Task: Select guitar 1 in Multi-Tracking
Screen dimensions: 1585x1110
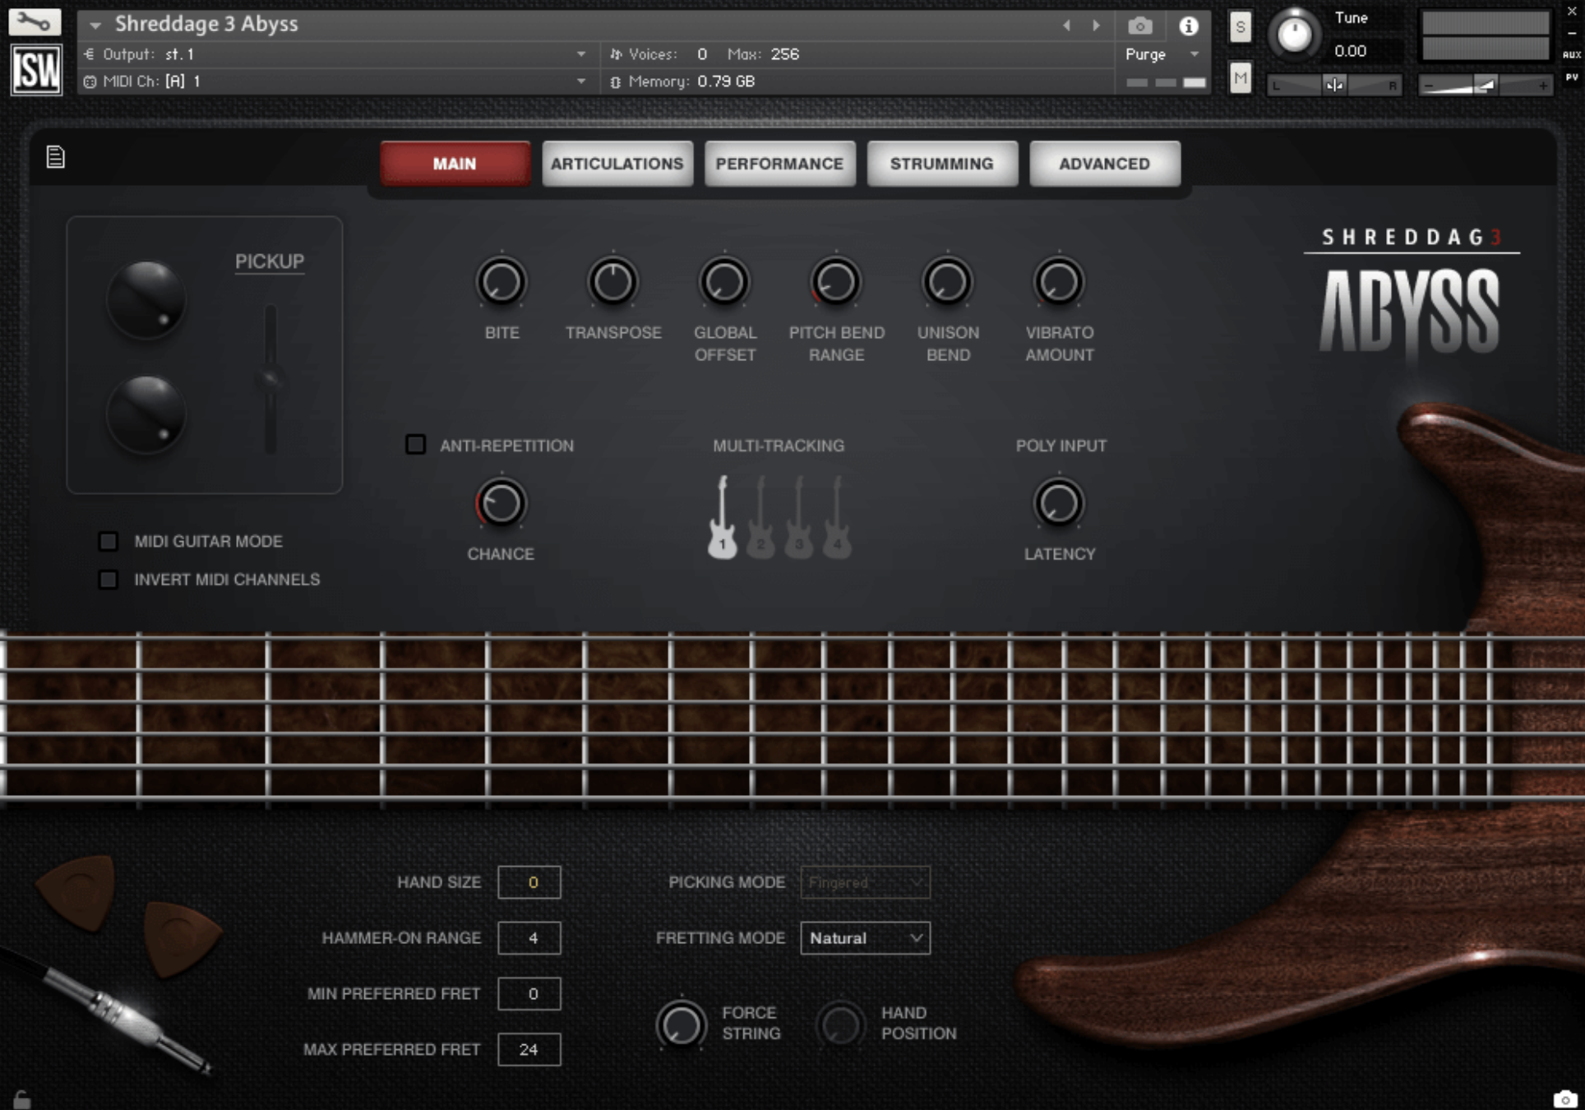Action: point(722,518)
